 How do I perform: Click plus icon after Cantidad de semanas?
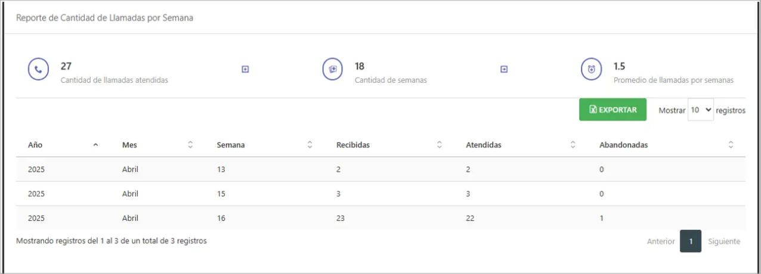(x=504, y=70)
